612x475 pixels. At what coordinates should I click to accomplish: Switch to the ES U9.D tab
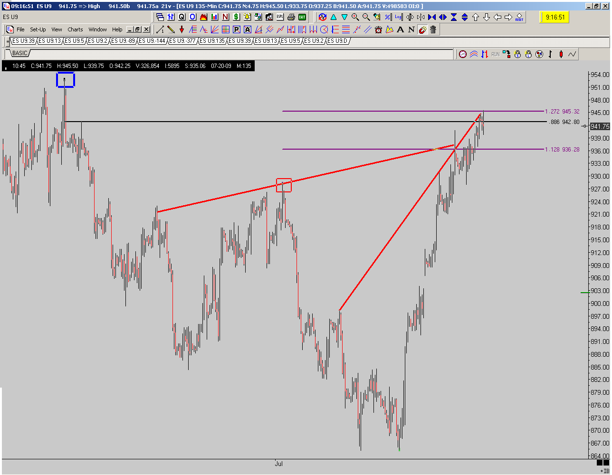[x=338, y=41]
